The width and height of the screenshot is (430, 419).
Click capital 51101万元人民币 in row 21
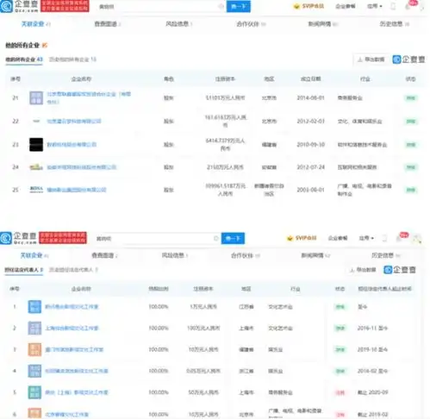tap(225, 98)
